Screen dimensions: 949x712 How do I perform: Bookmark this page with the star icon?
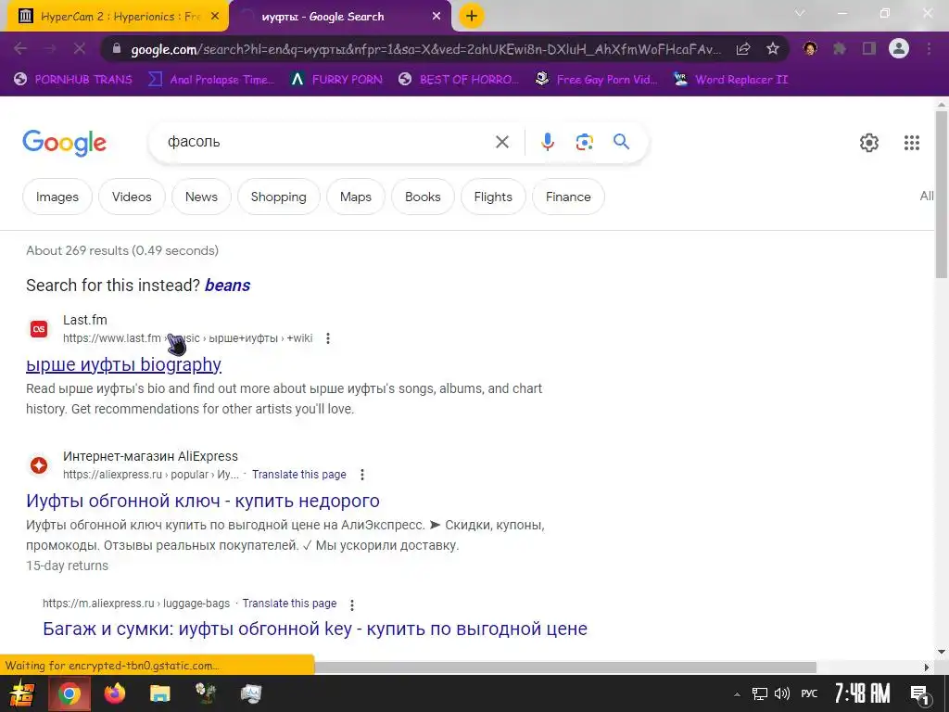[x=773, y=49]
